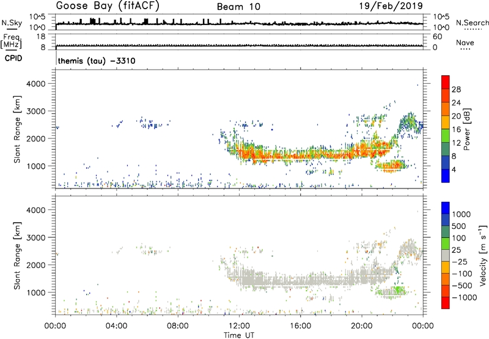Screen dimensions: 489x339
Task: Click the 'N.Sky' legend label
Action: click(12, 23)
